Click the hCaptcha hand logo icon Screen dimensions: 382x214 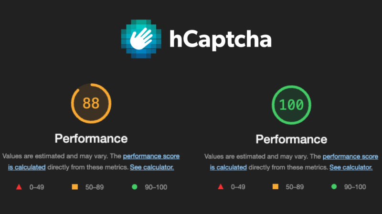pos(141,39)
